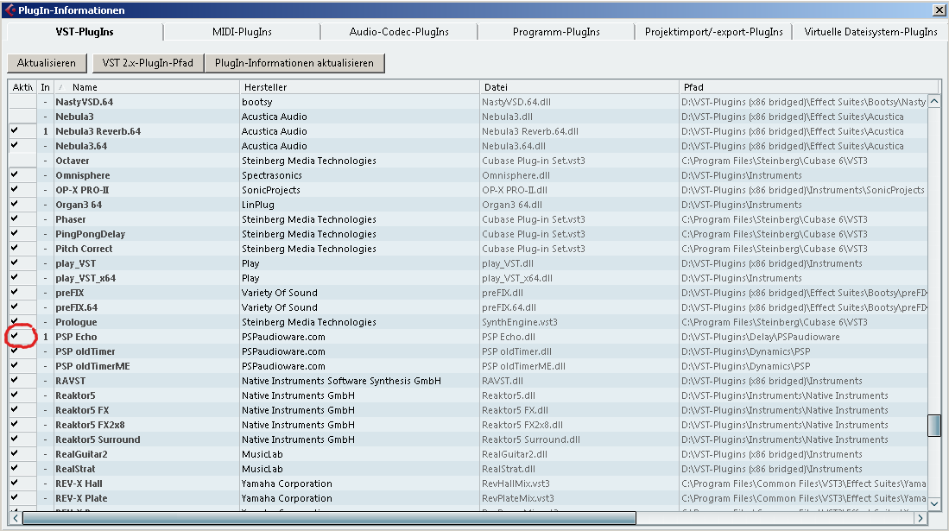Click the Cubase icon in title bar
The height and width of the screenshot is (531, 949).
click(x=9, y=9)
